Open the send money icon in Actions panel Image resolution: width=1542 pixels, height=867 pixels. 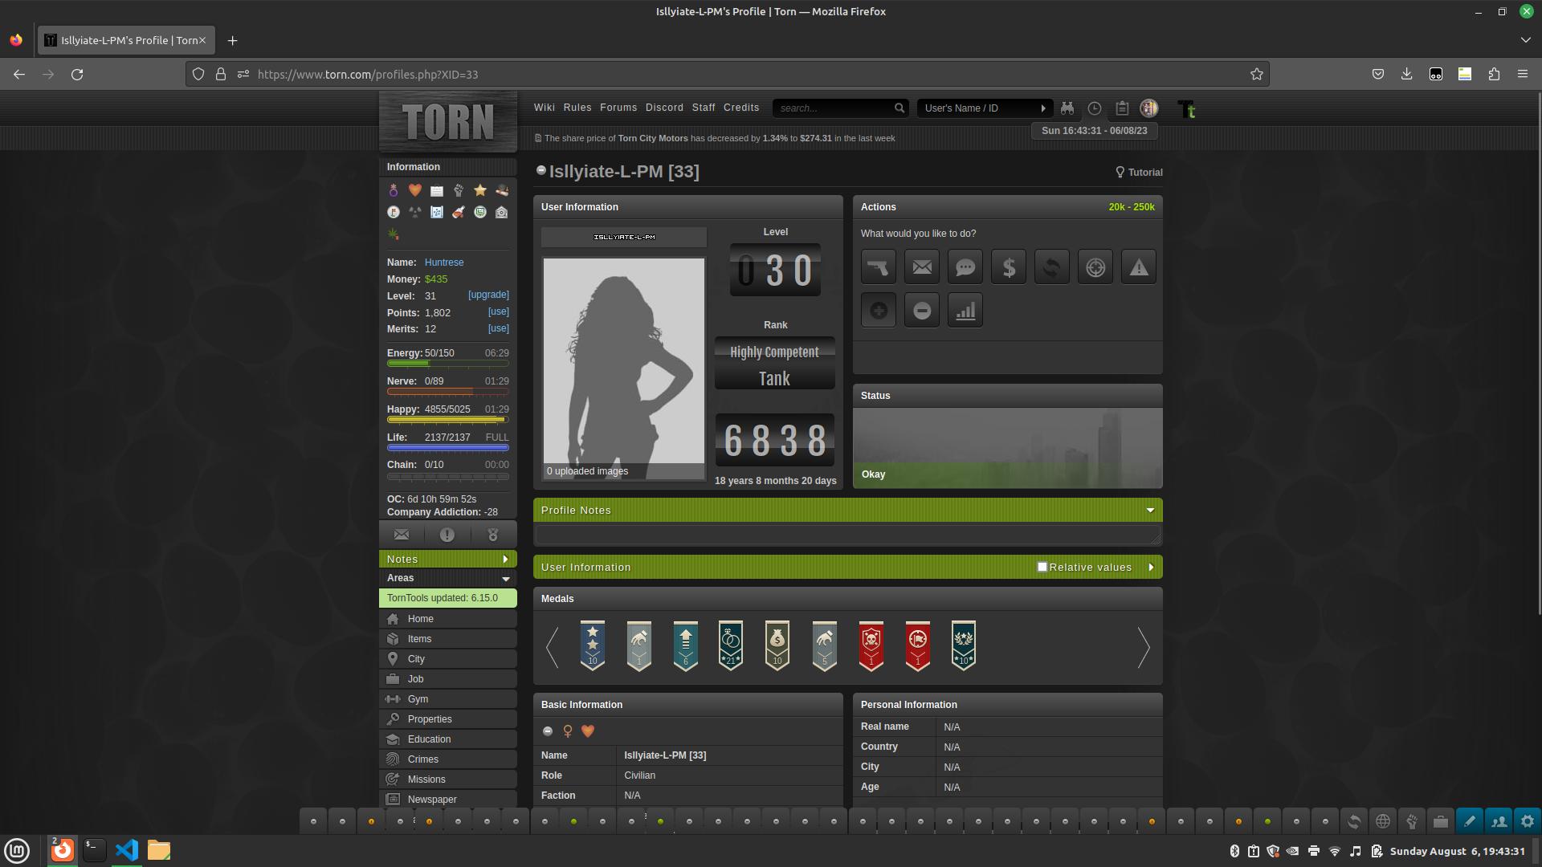1008,267
